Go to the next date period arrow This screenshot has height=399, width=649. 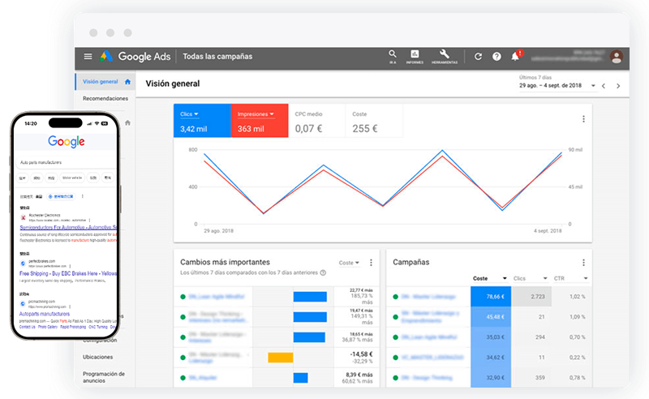tap(619, 85)
